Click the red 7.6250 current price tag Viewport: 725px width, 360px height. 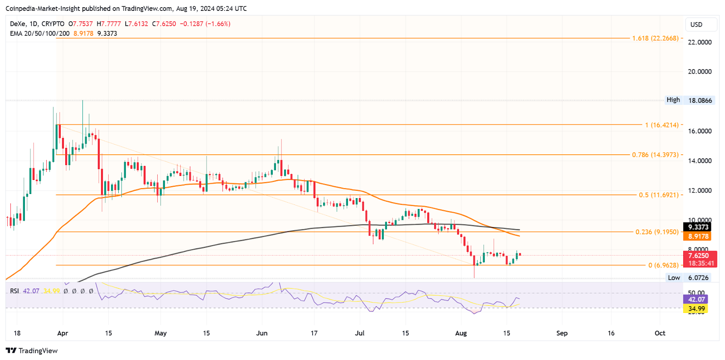(x=700, y=259)
